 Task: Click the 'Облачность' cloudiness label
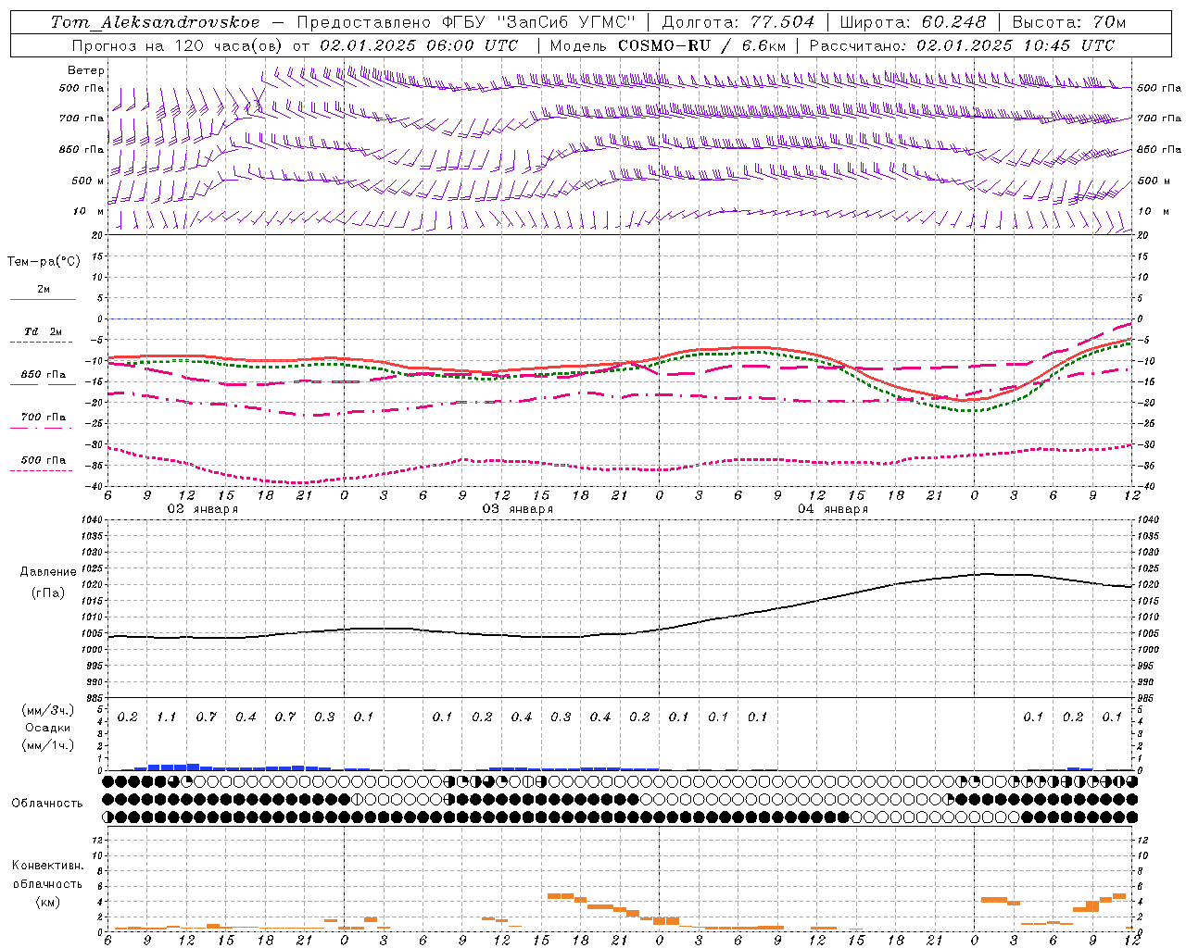click(x=47, y=803)
